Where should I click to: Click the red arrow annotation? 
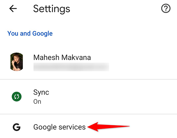(108, 127)
